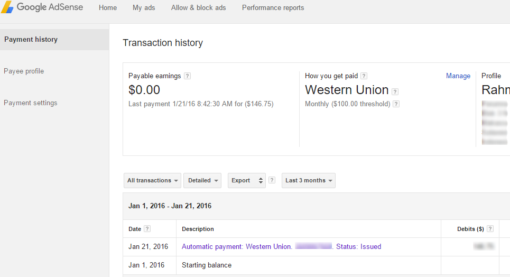Click help icon in Date column header
Image resolution: width=510 pixels, height=277 pixels.
pos(147,229)
